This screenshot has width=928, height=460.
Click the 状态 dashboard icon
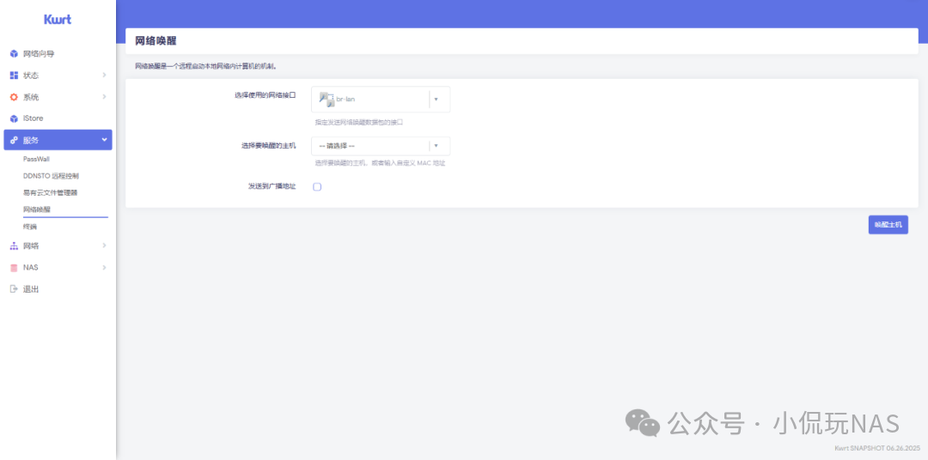[15, 76]
